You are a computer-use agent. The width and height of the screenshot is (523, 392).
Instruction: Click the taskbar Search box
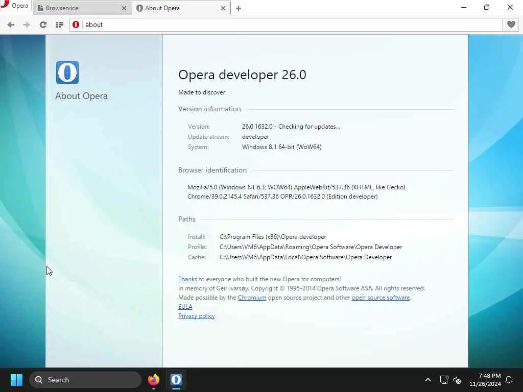click(x=85, y=380)
